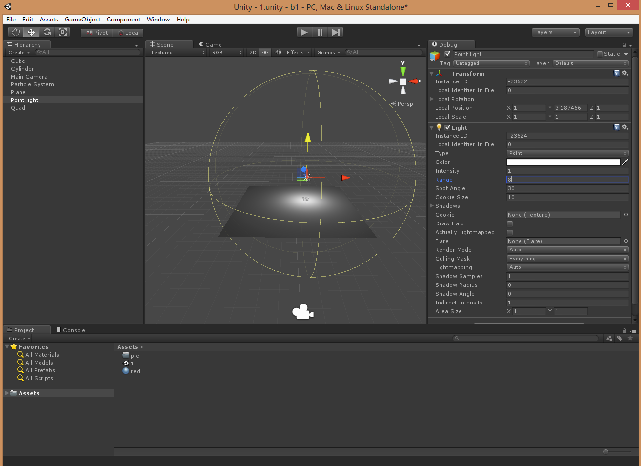
Task: Toggle the Static checkbox
Action: (600, 54)
